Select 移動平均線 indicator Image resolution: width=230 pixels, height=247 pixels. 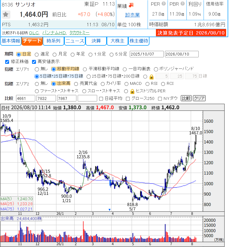tap(54, 69)
